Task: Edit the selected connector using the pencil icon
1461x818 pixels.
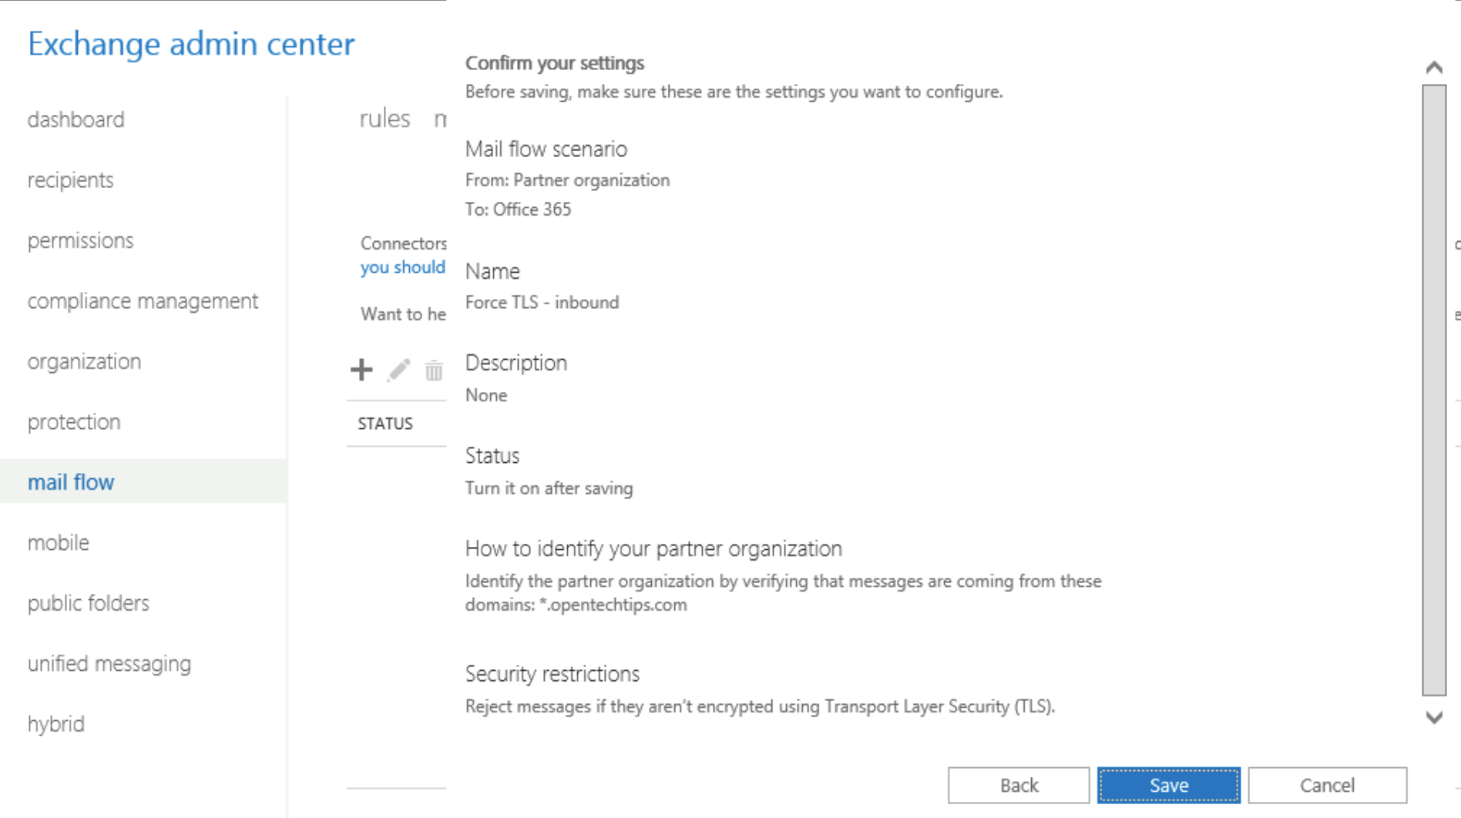Action: [x=397, y=370]
